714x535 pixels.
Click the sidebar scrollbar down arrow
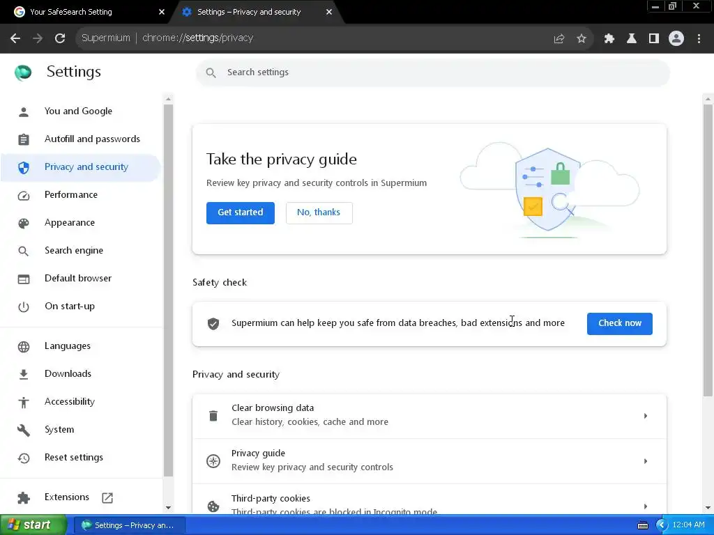click(x=169, y=508)
